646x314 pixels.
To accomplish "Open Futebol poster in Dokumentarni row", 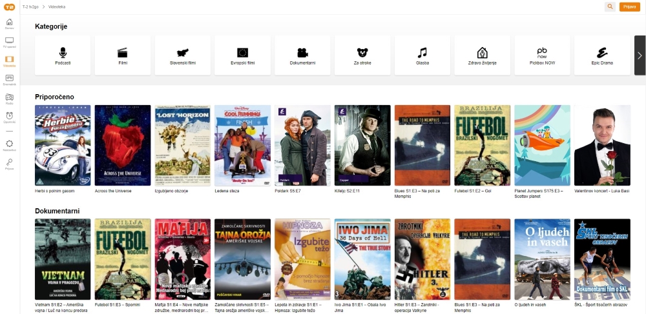I will 122,259.
